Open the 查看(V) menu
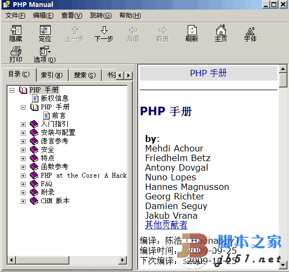289x272 pixels. coord(72,15)
